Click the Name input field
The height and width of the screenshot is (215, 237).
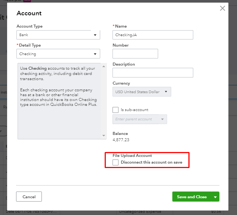tap(153, 35)
